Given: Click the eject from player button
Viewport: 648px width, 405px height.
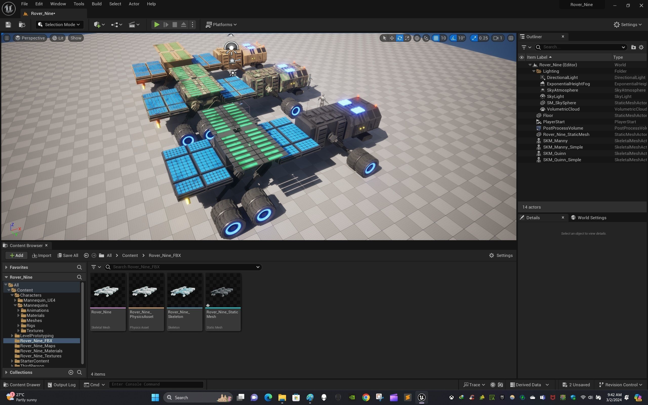Looking at the screenshot, I should [184, 25].
